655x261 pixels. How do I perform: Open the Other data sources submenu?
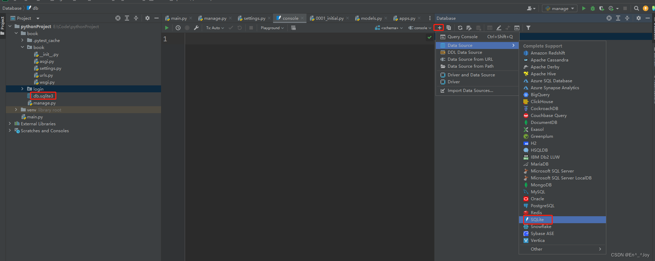562,249
